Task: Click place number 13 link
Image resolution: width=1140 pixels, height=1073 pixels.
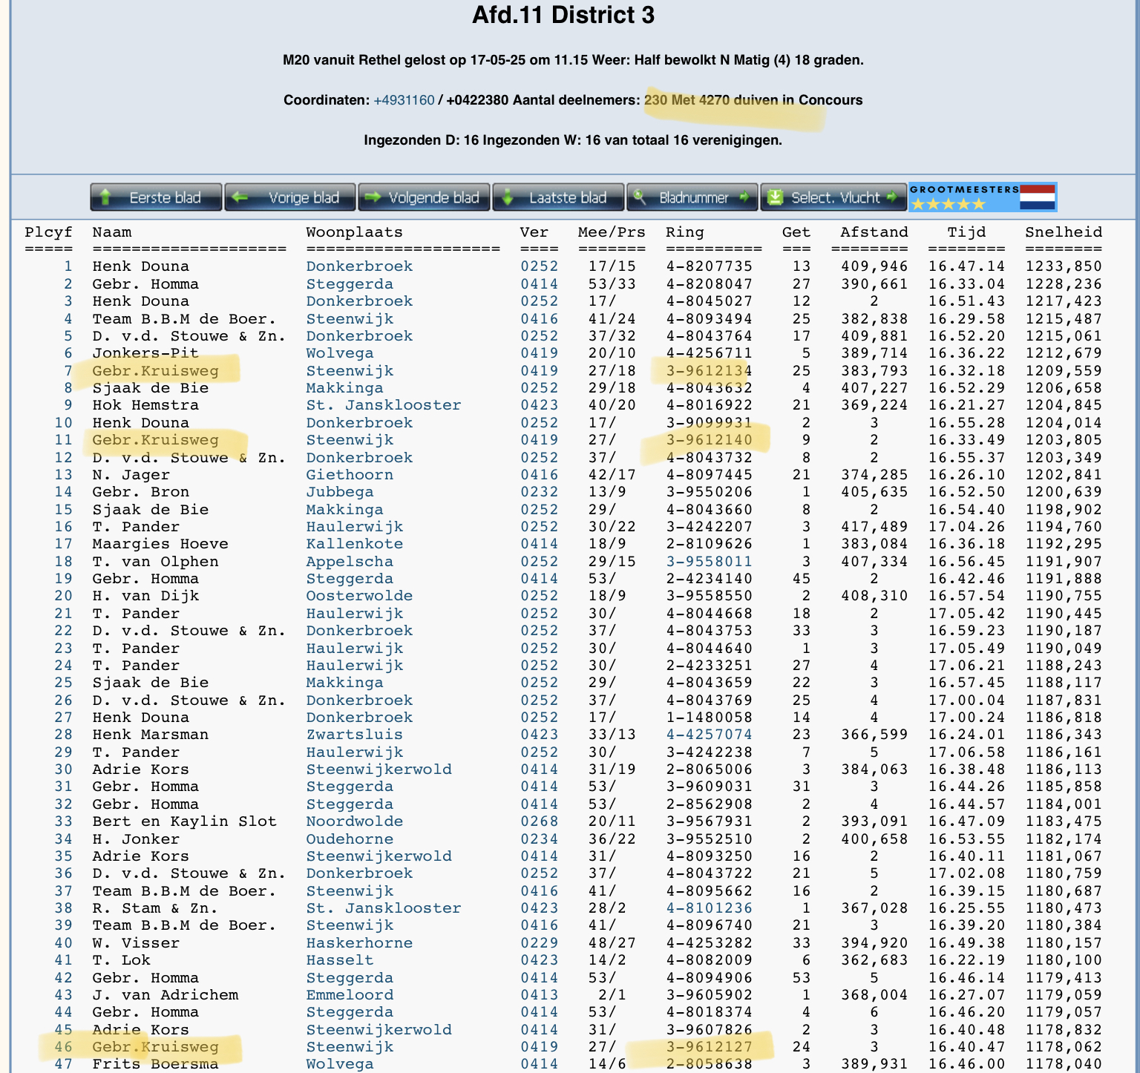Action: pos(63,475)
